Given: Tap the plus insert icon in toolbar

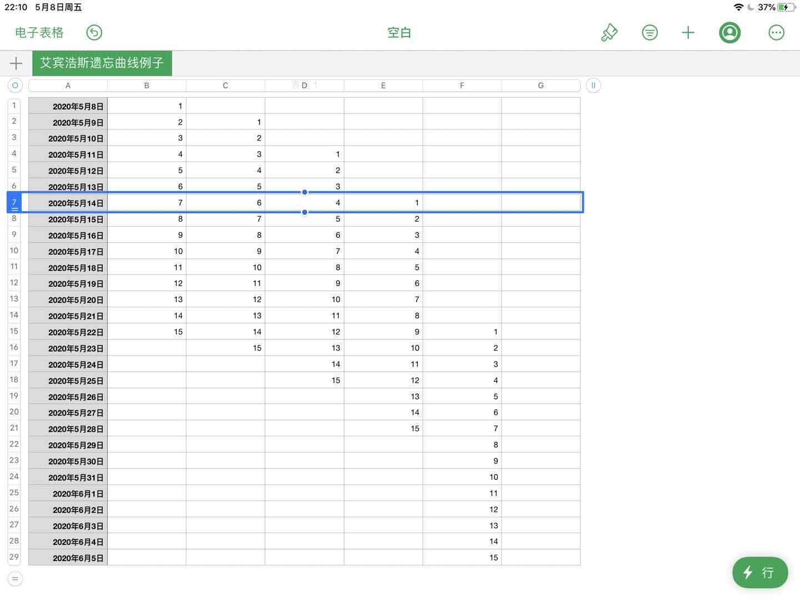Looking at the screenshot, I should (x=688, y=33).
